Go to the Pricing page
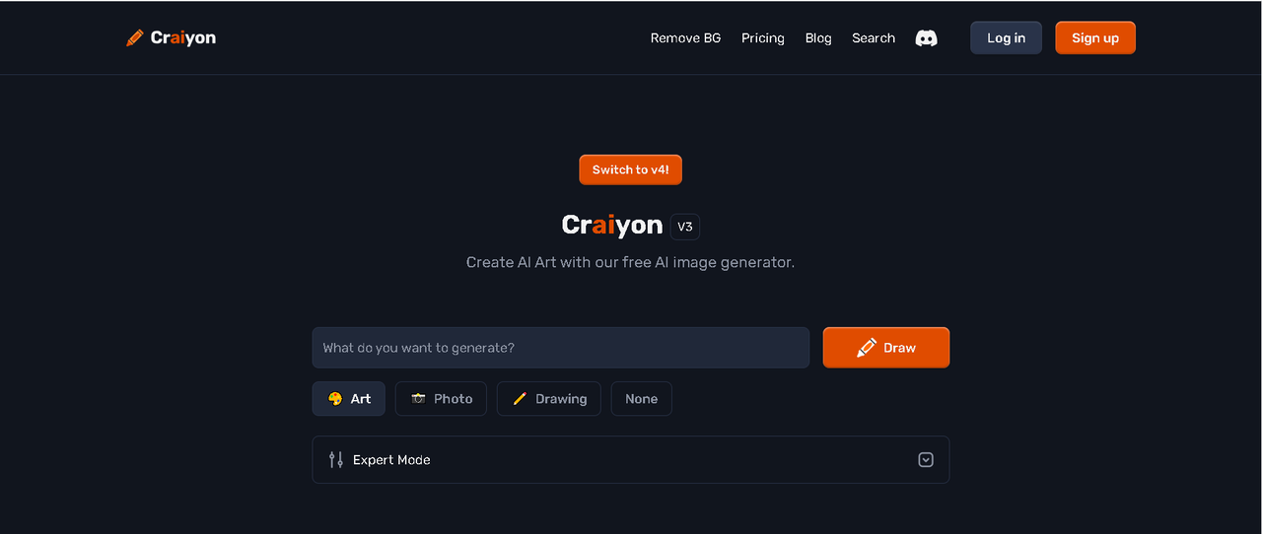Viewport: 1262px width, 534px height. point(763,38)
